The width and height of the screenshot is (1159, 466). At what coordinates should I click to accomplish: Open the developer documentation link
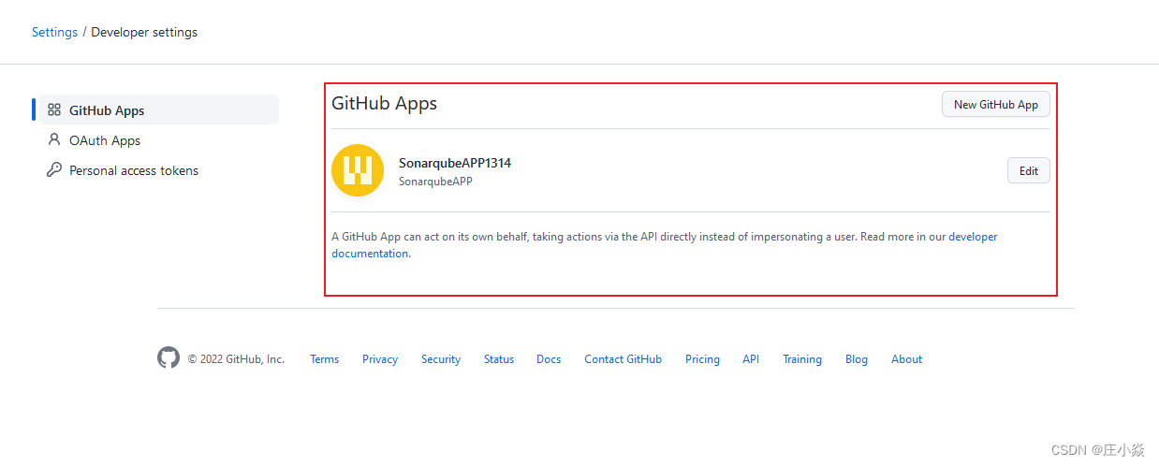[974, 237]
